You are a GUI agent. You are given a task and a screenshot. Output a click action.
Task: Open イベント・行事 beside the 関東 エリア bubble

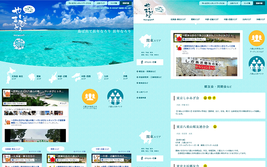click(x=79, y=152)
